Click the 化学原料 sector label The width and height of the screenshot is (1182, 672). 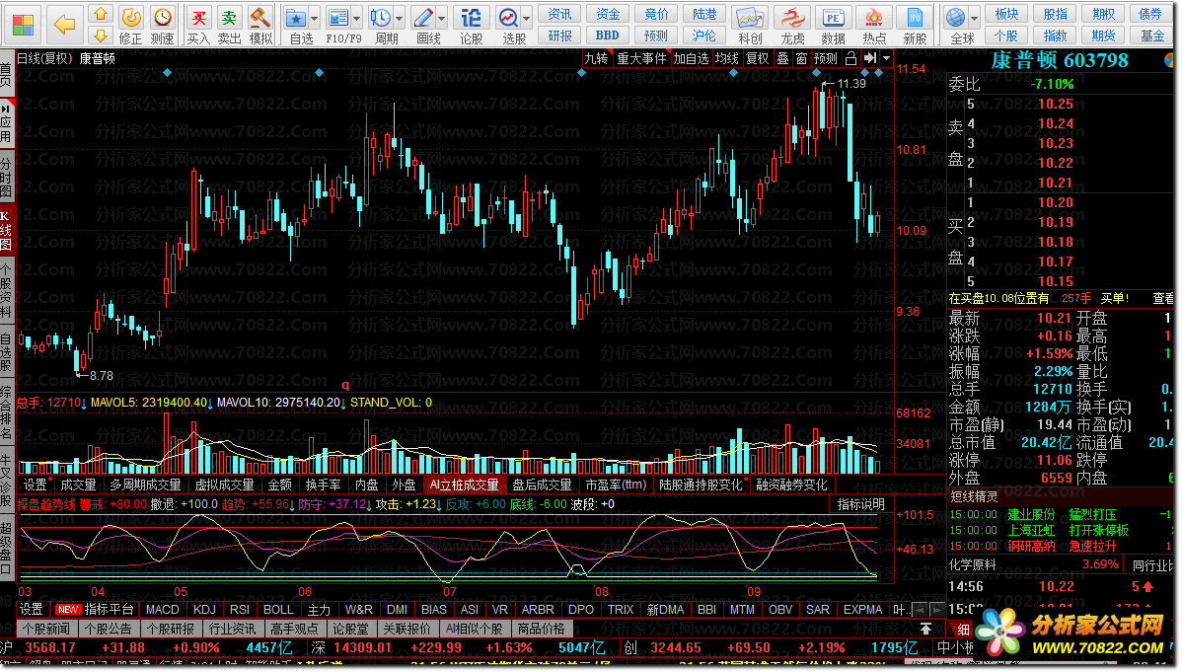[x=972, y=564]
